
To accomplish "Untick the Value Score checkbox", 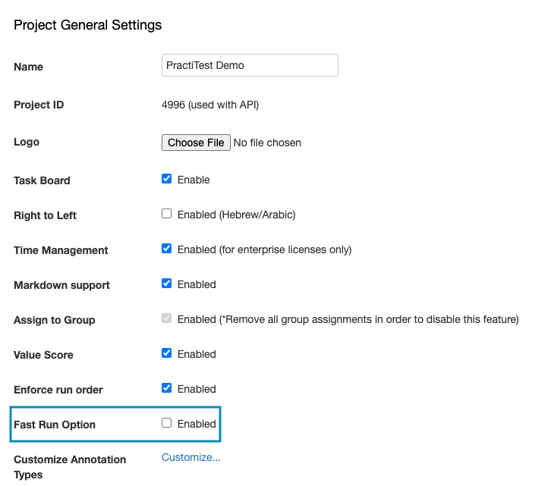I will [167, 354].
